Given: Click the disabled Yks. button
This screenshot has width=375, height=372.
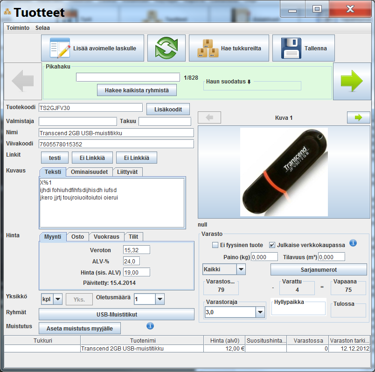Looking at the screenshot, I should 79,299.
